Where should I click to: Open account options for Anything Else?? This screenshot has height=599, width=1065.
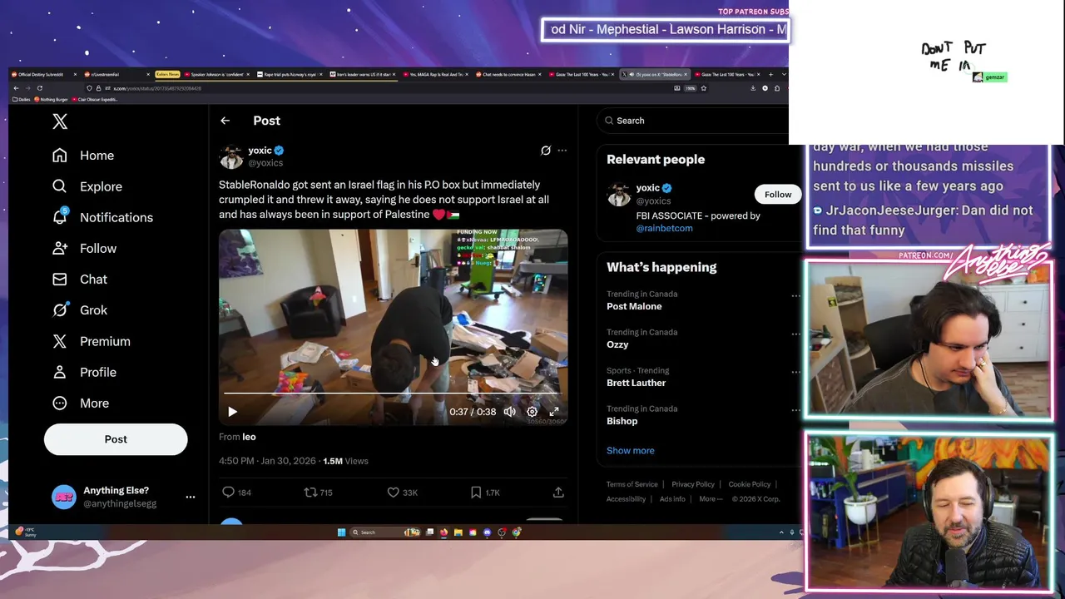(x=191, y=497)
